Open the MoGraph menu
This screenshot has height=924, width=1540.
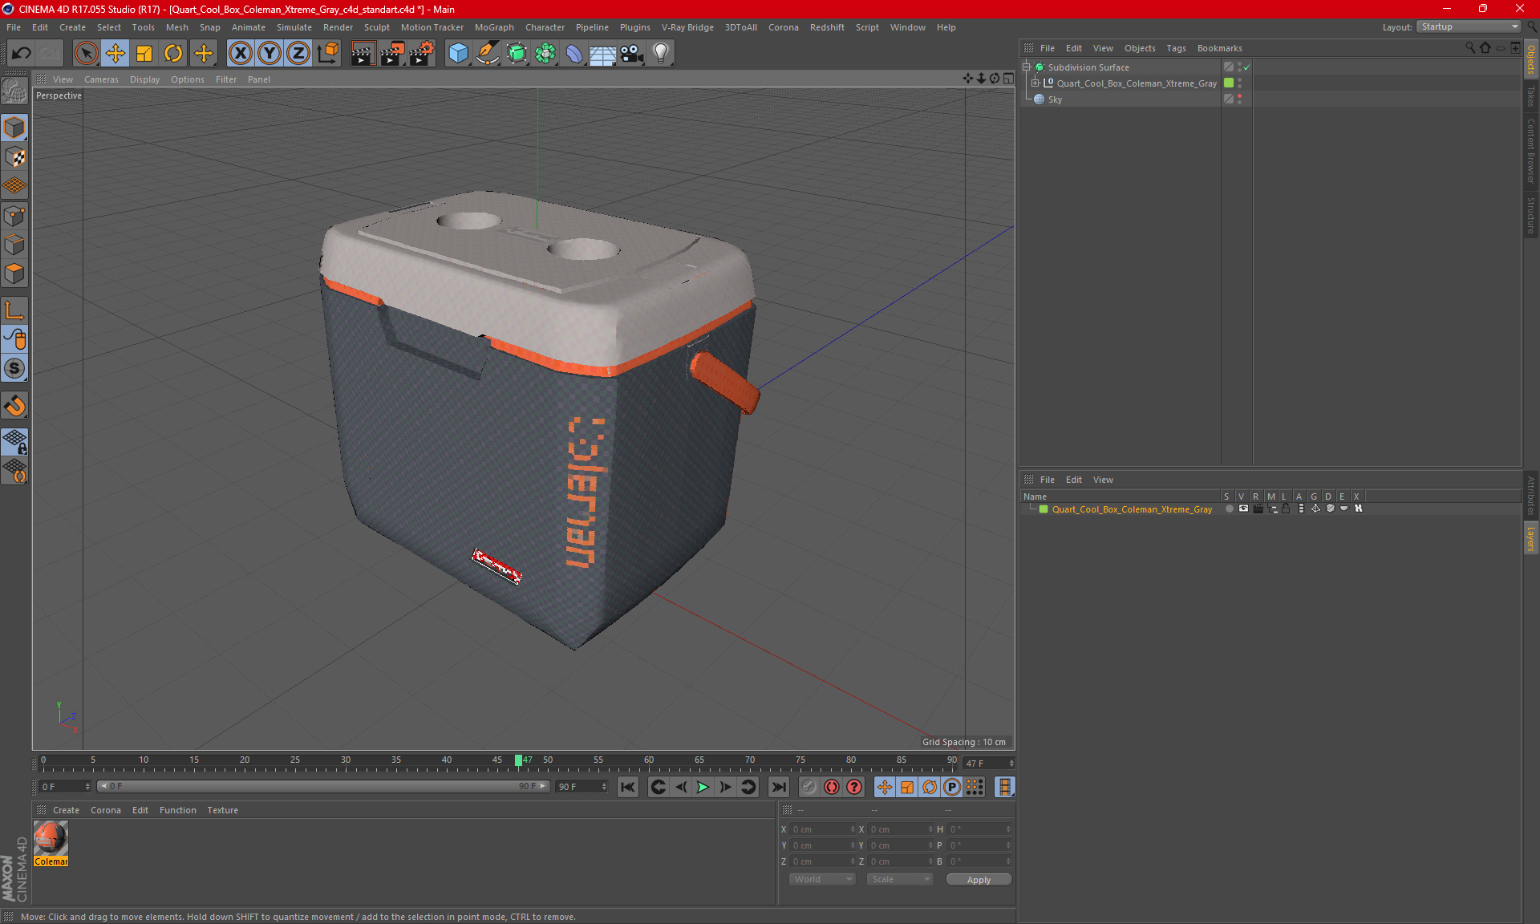(494, 27)
